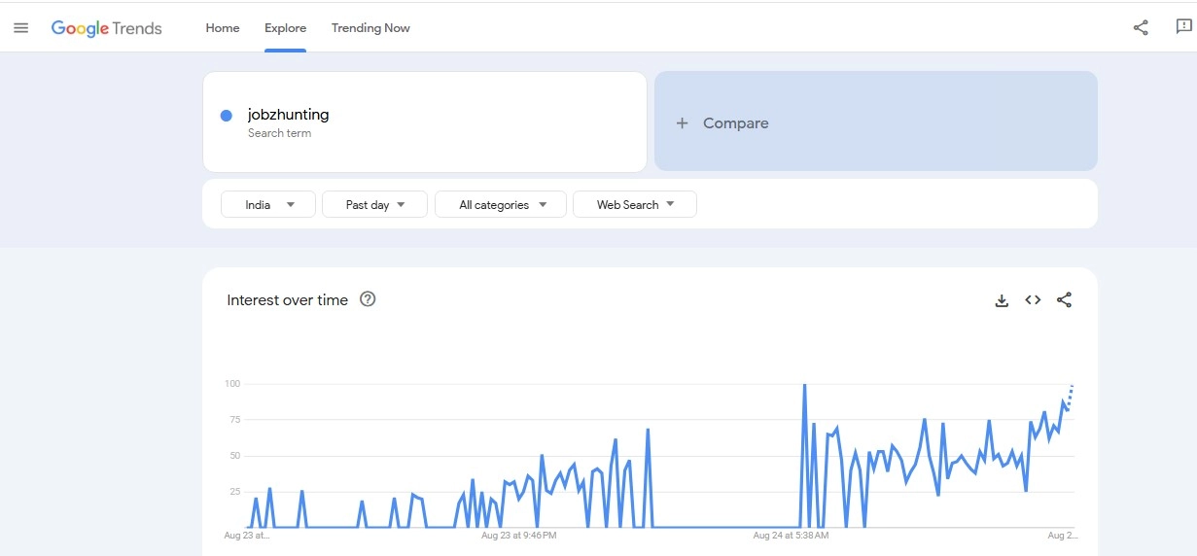This screenshot has height=556, width=1197.
Task: Open the Past day time range dropdown
Action: 374,205
